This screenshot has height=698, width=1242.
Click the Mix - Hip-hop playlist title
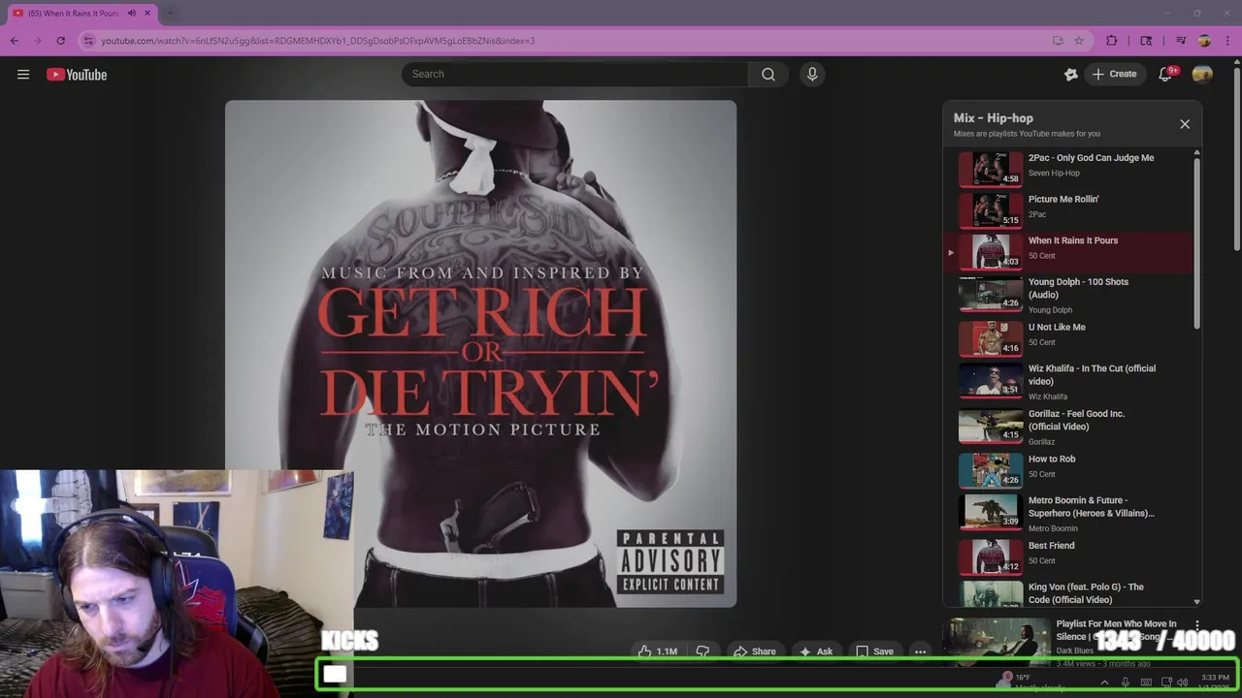tap(993, 118)
